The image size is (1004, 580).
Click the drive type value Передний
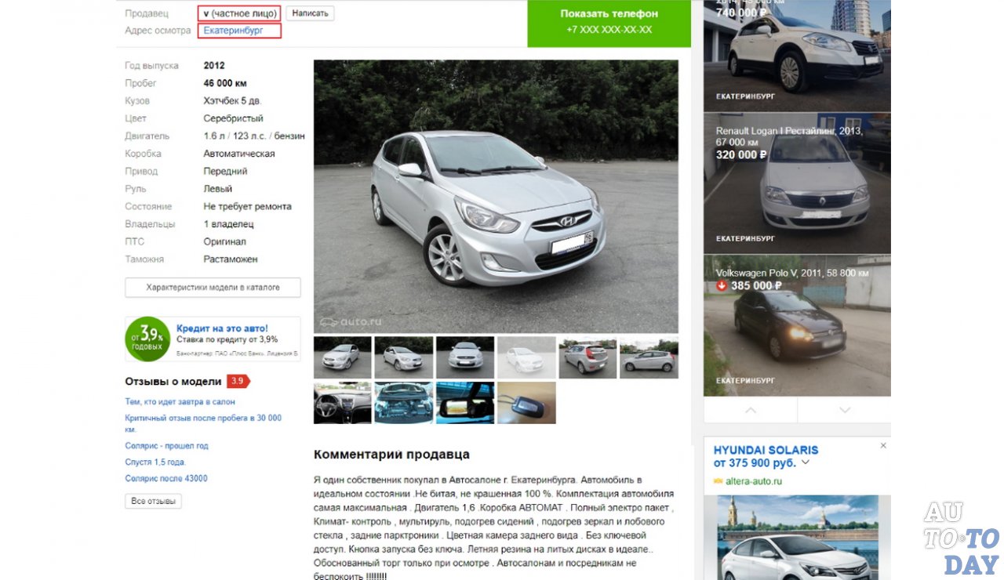[x=225, y=171]
